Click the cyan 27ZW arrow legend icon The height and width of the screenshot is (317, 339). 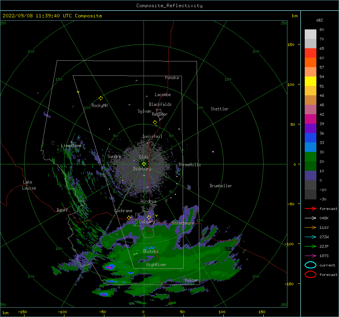click(x=310, y=237)
